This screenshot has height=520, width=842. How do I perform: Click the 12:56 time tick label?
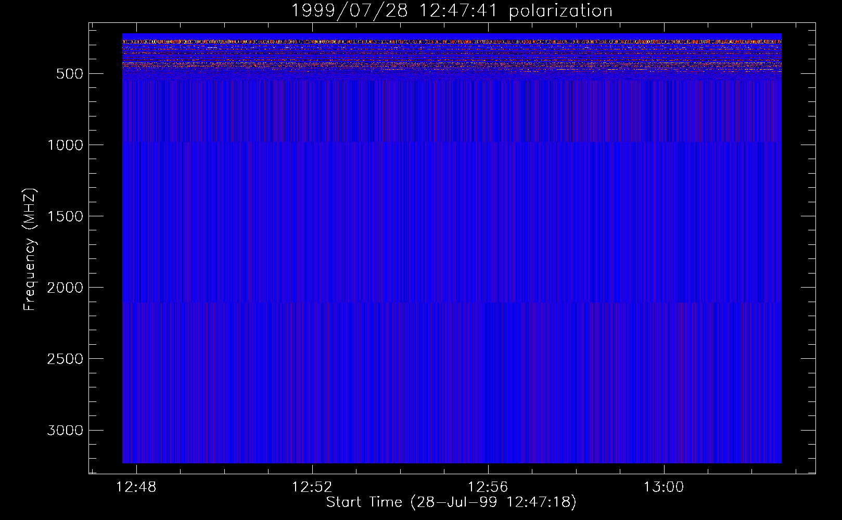pos(488,487)
